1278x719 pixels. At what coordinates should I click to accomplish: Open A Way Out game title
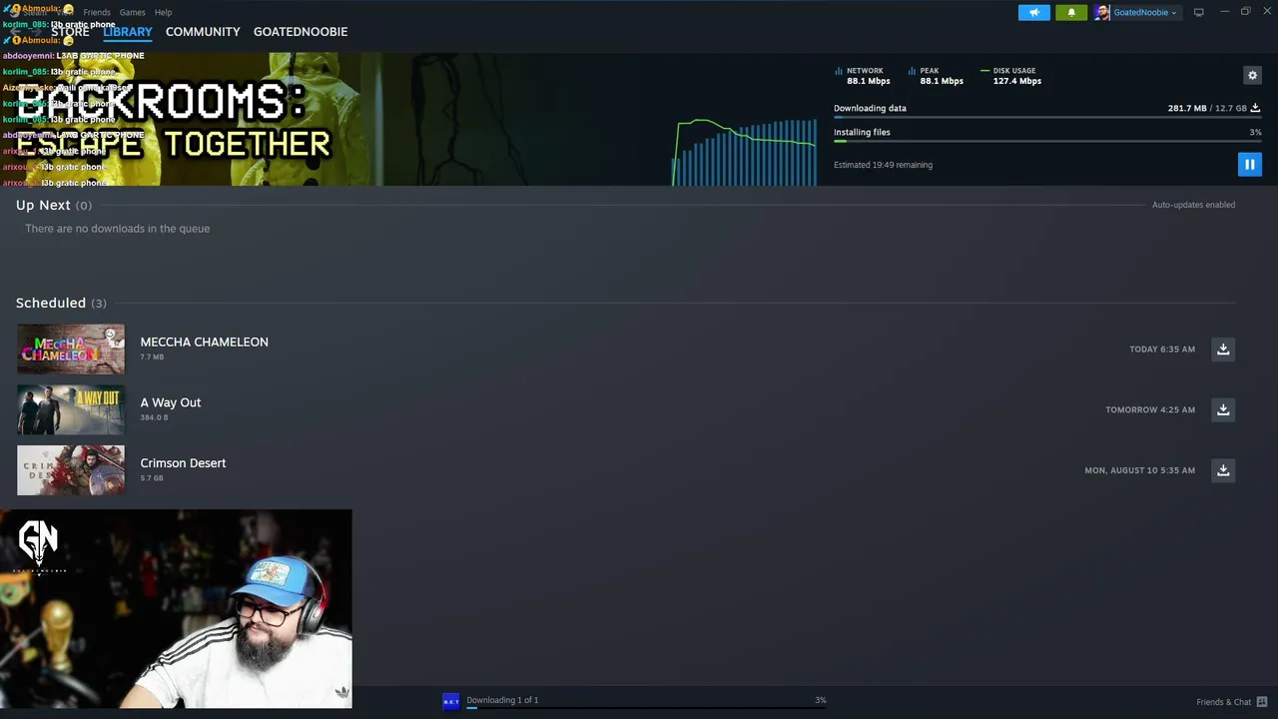tap(171, 402)
